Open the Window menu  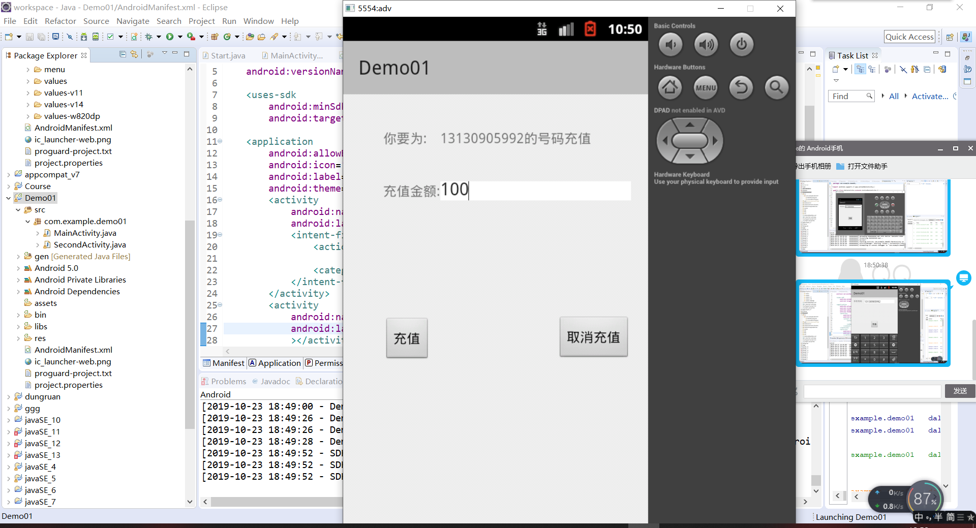[258, 21]
